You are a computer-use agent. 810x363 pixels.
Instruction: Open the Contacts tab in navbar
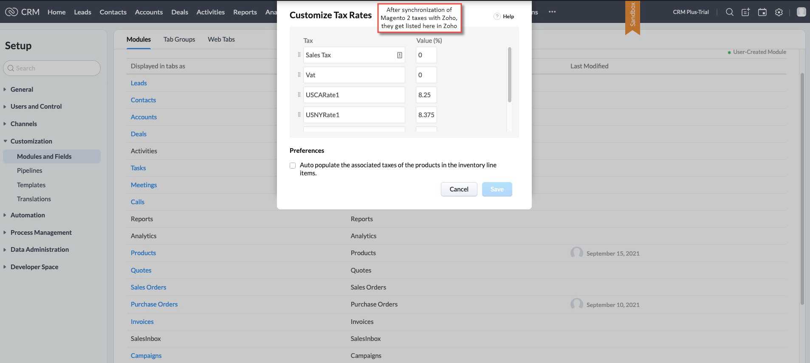click(x=113, y=12)
